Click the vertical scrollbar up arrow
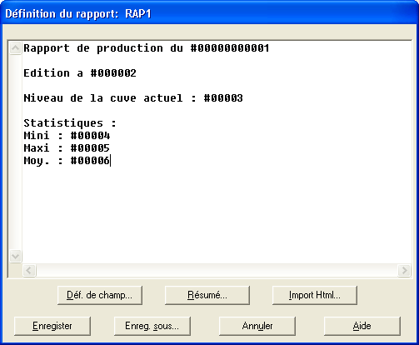Viewport: 419px width, 345px height. coord(15,48)
